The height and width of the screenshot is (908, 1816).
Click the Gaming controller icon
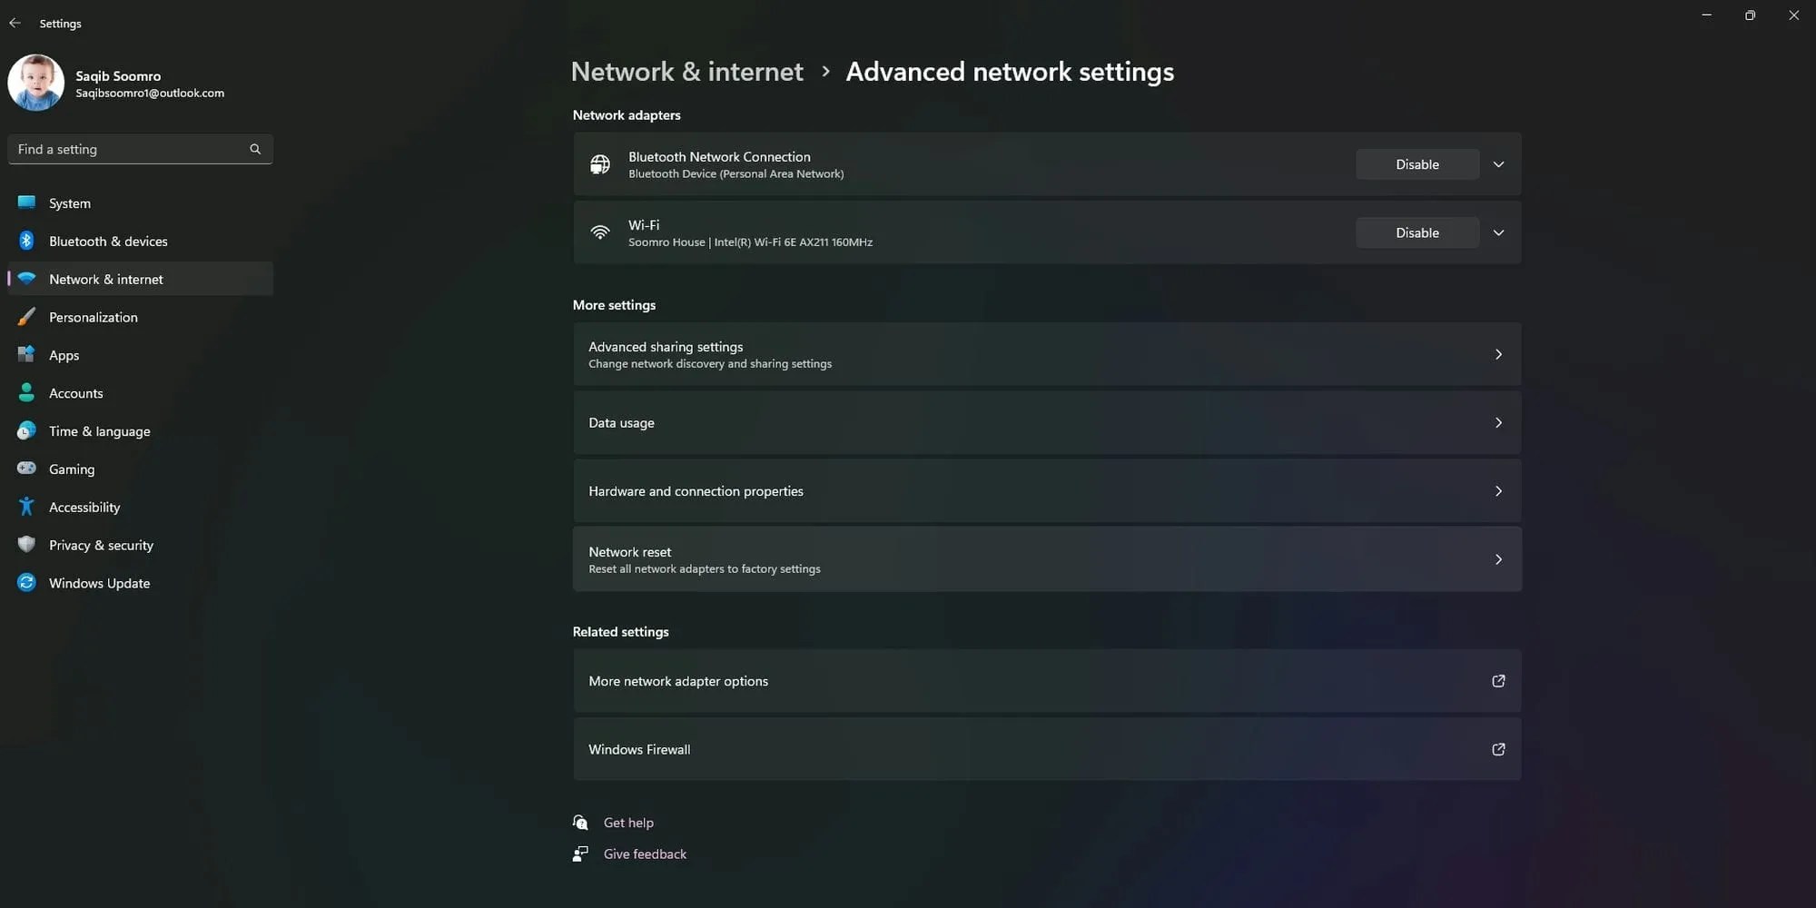point(26,469)
